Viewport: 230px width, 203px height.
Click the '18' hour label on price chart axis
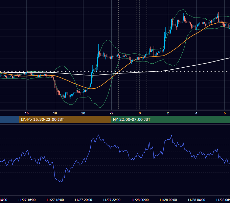55,113
